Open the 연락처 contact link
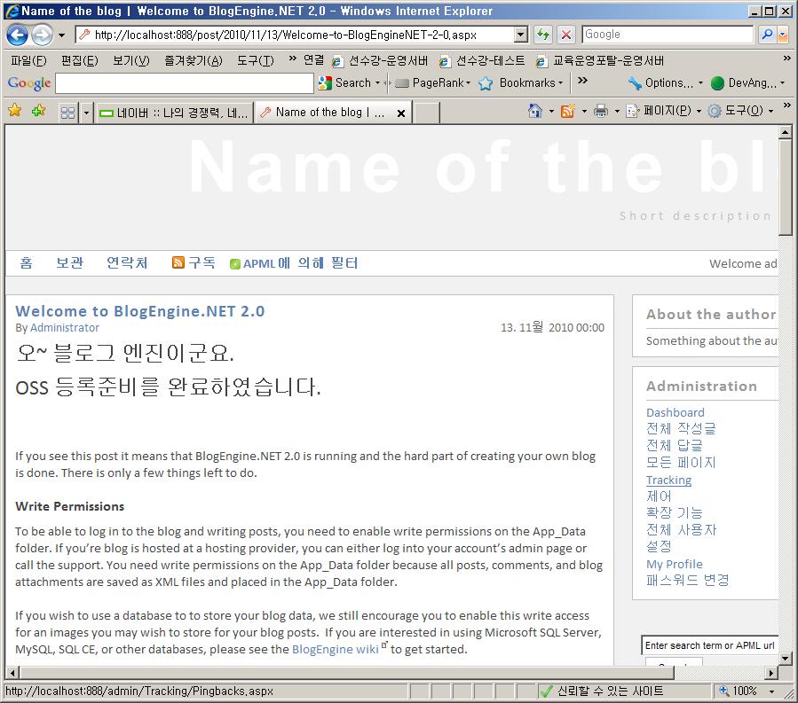798x703 pixels. point(127,262)
